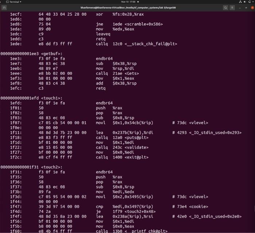Click the notification dot beside the clock
The width and height of the screenshot is (255, 233).
coord(138,2)
